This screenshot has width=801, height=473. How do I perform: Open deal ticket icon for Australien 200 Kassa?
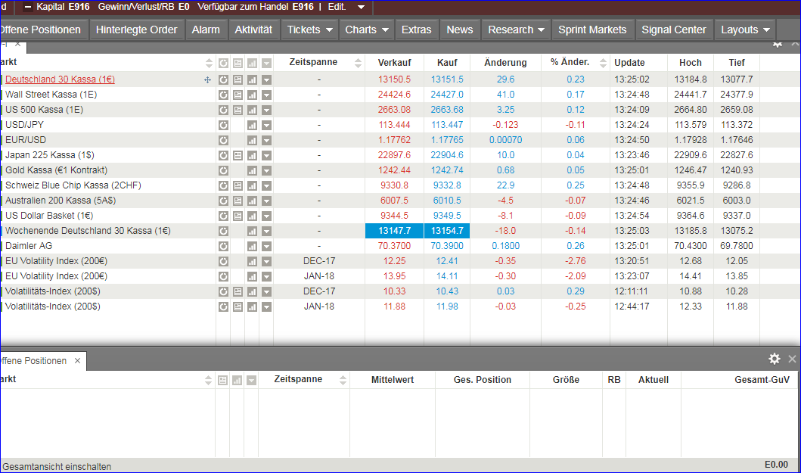pos(238,201)
